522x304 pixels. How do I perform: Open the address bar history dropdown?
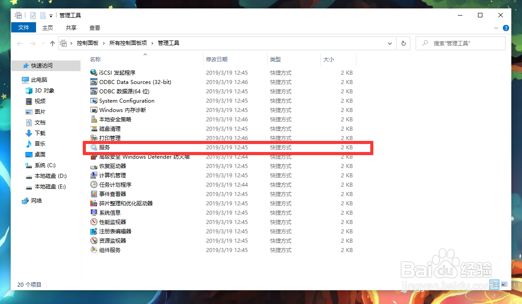(390, 43)
